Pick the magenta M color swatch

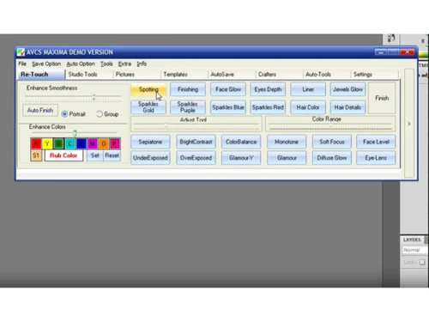(x=93, y=143)
